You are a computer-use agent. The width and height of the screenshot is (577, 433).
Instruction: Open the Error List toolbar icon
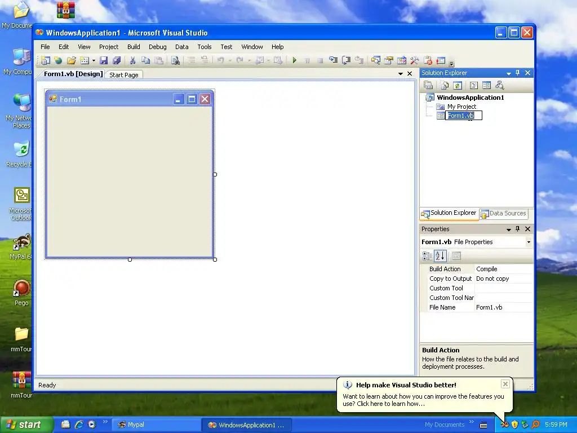coord(428,60)
